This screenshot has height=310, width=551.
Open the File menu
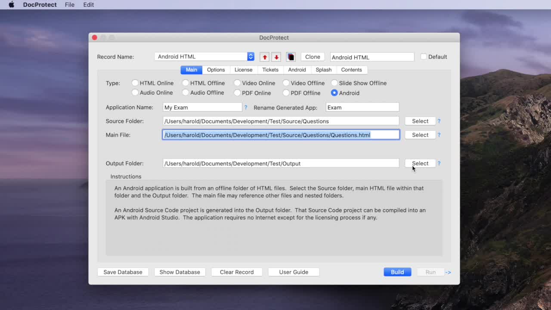tap(70, 5)
